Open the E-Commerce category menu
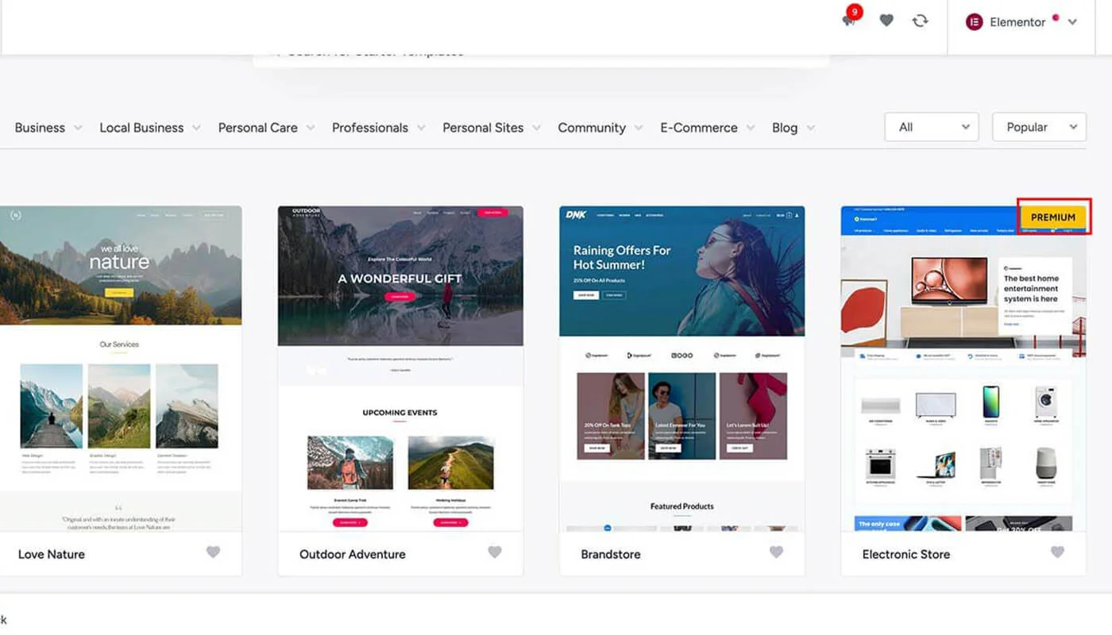This screenshot has width=1112, height=635. click(706, 128)
